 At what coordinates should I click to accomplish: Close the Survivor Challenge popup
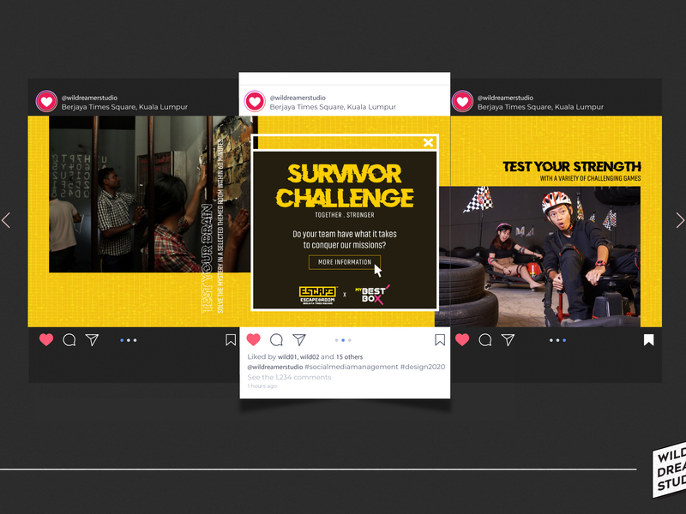point(428,142)
